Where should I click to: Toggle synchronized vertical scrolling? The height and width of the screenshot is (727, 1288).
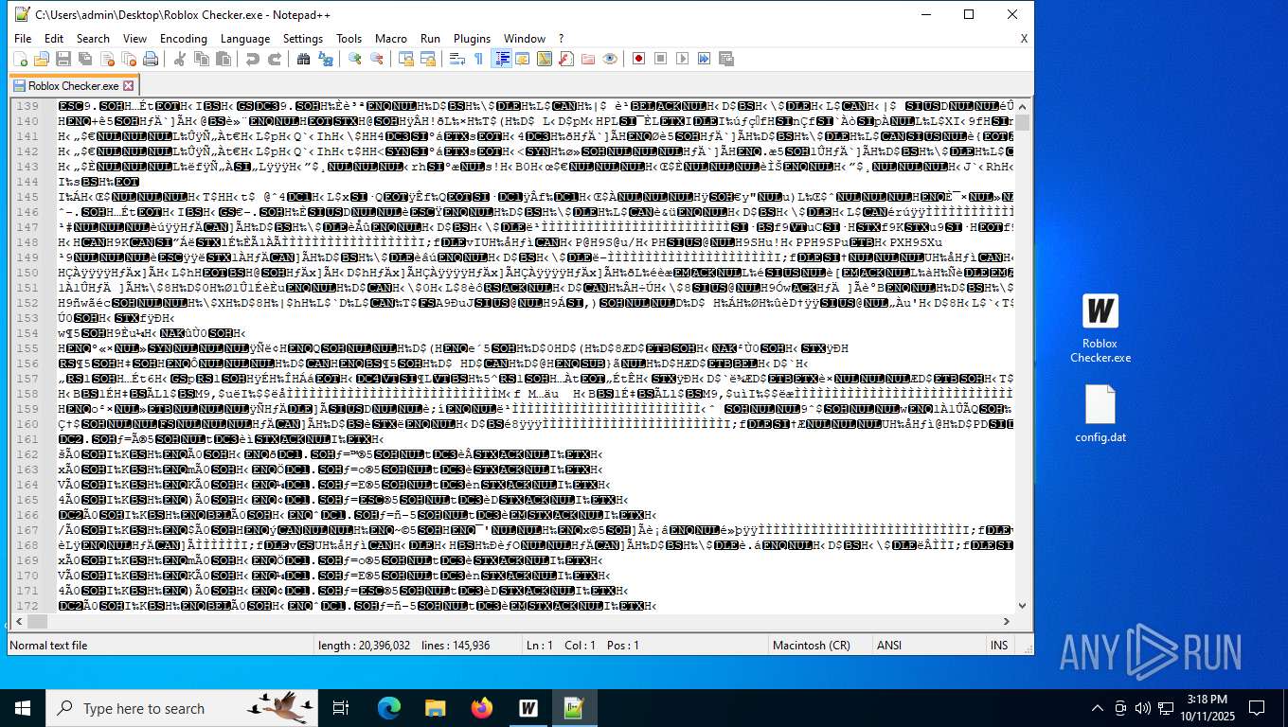(406, 59)
